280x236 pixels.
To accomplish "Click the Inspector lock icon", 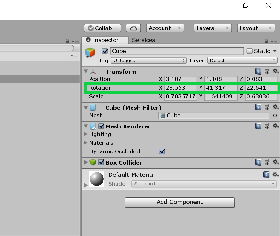I will [x=266, y=41].
